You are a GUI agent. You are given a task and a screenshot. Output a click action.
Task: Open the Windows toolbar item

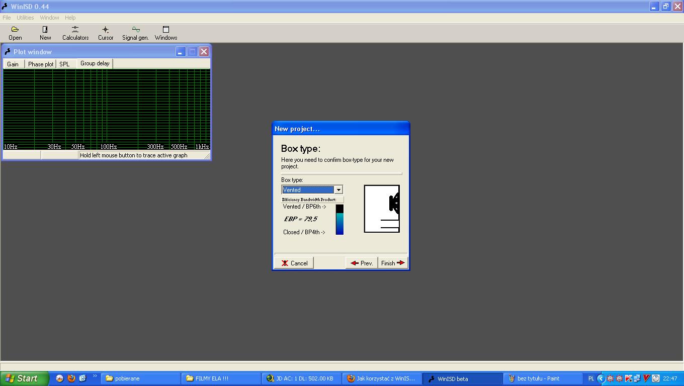(166, 33)
